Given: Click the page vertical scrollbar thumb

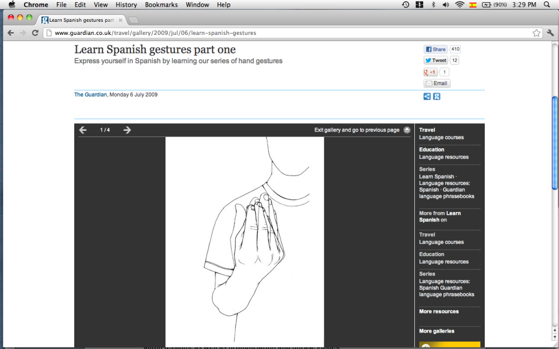Looking at the screenshot, I should click(x=555, y=143).
